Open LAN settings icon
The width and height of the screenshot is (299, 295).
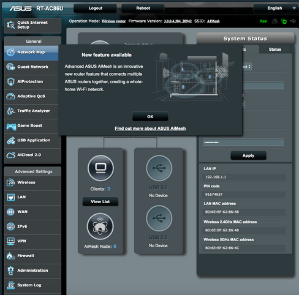point(10,197)
